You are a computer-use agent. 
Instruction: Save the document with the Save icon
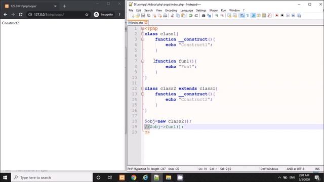pos(143,16)
